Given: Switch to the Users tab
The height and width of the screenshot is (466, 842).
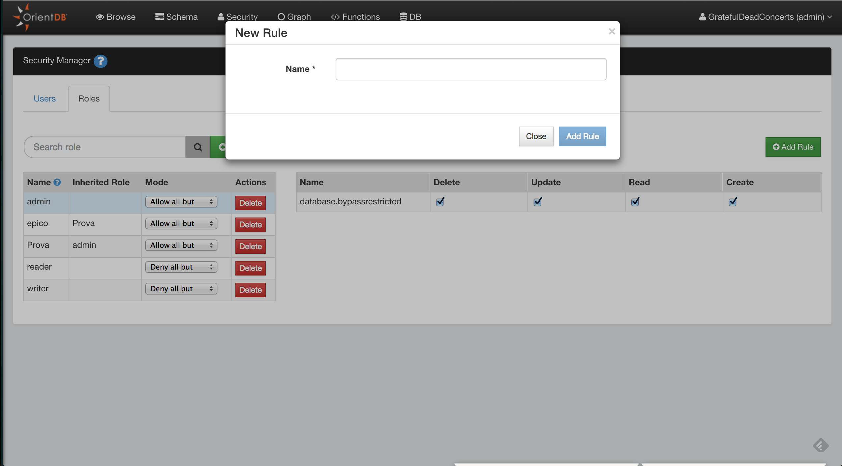Looking at the screenshot, I should 45,99.
